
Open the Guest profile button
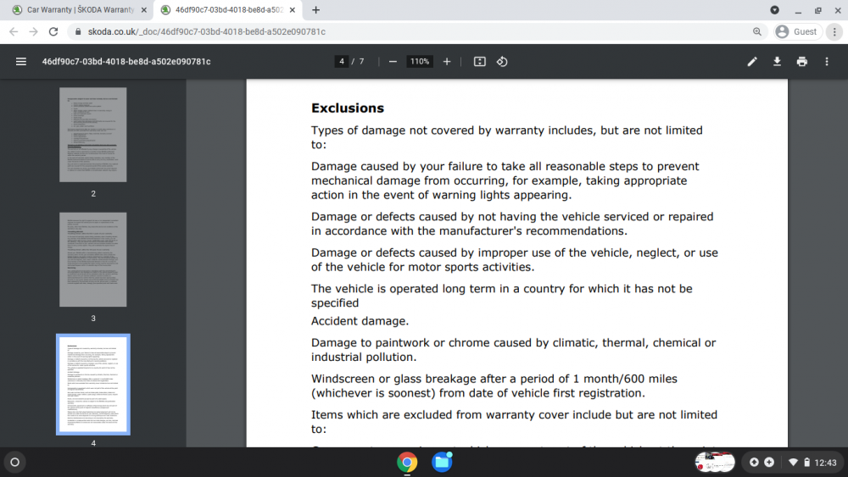click(797, 32)
